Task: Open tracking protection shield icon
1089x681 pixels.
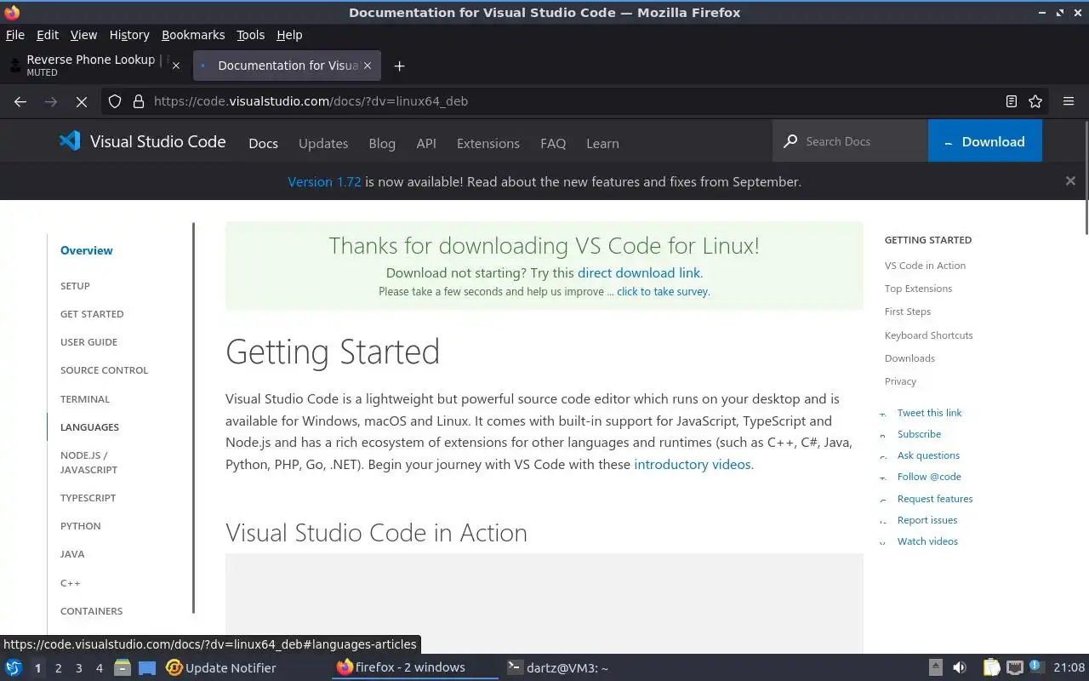Action: 115,101
